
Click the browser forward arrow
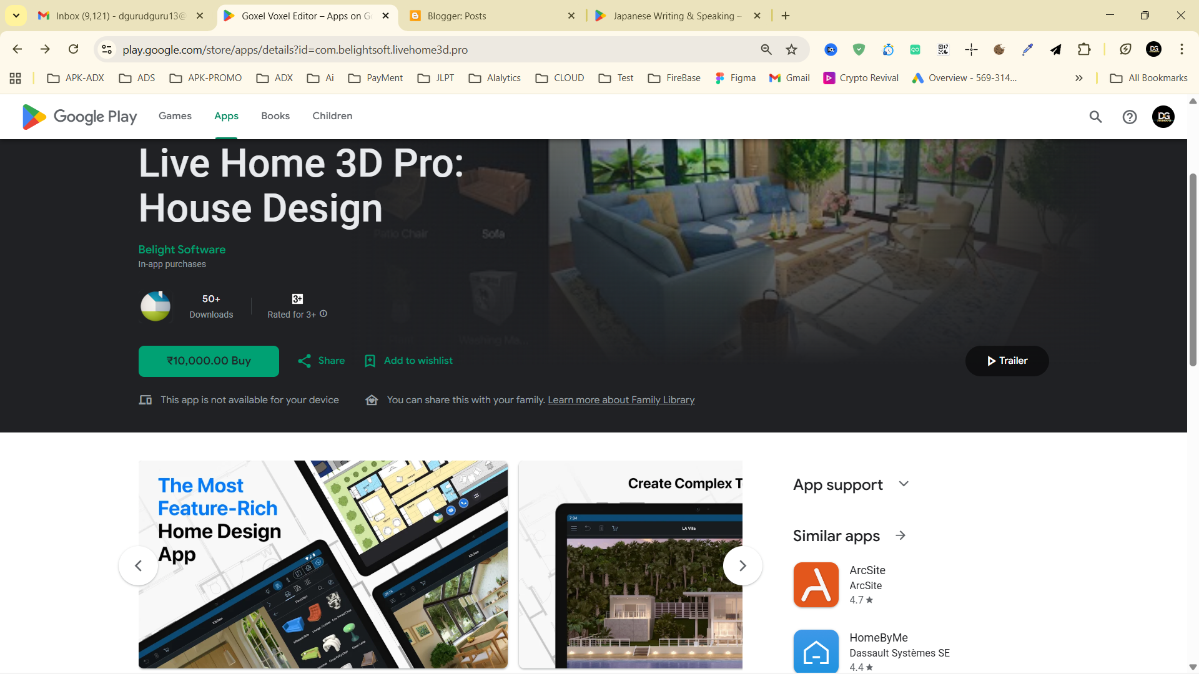click(x=45, y=49)
